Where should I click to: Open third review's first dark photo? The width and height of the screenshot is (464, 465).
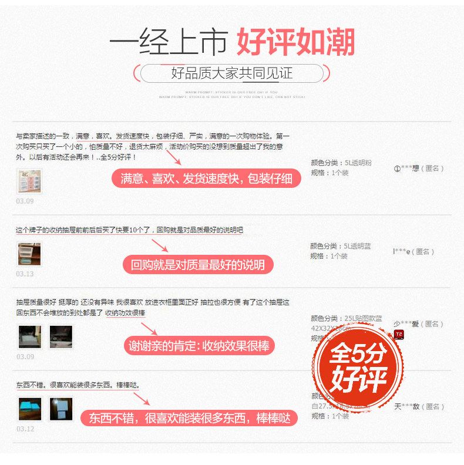pyautogui.click(x=30, y=336)
